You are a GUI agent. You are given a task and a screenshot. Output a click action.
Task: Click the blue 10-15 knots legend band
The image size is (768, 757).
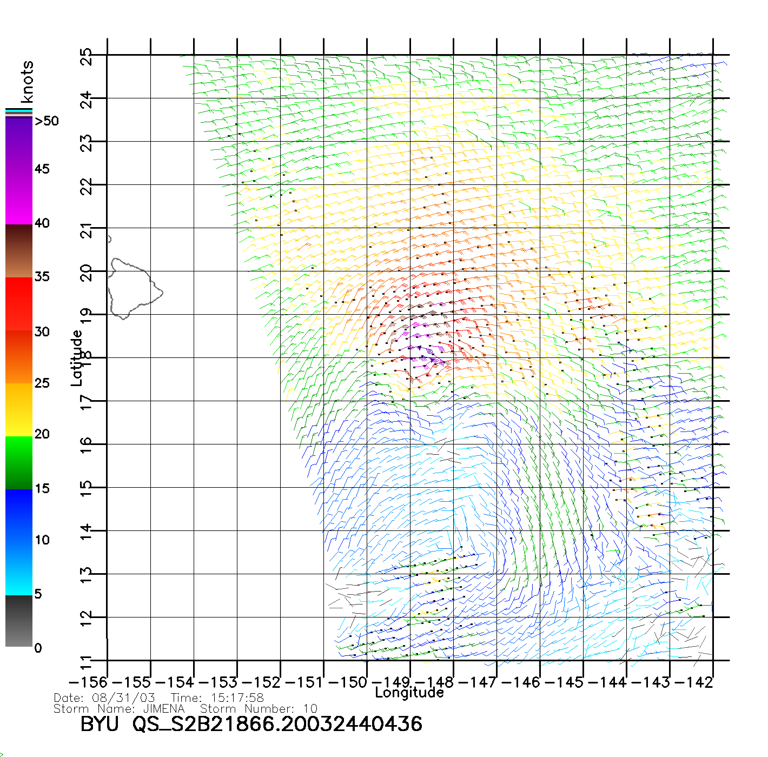pos(19,515)
